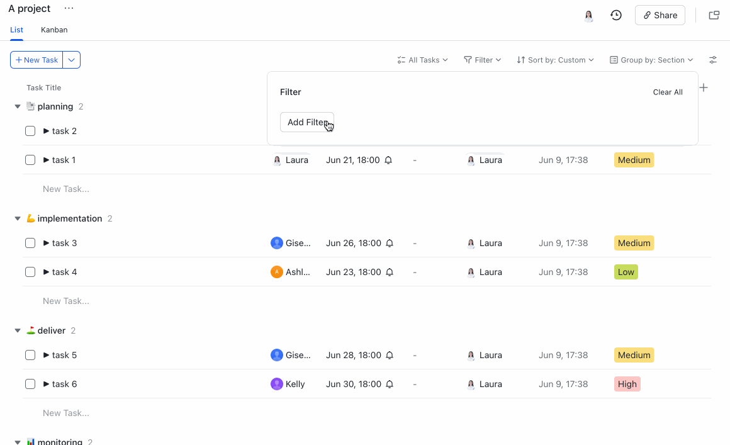Click the yellow Medium priority badge on task 3
Image resolution: width=730 pixels, height=445 pixels.
(634, 243)
